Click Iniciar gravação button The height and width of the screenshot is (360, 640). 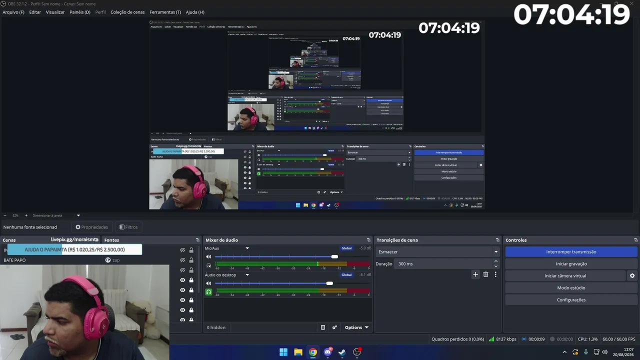(571, 264)
